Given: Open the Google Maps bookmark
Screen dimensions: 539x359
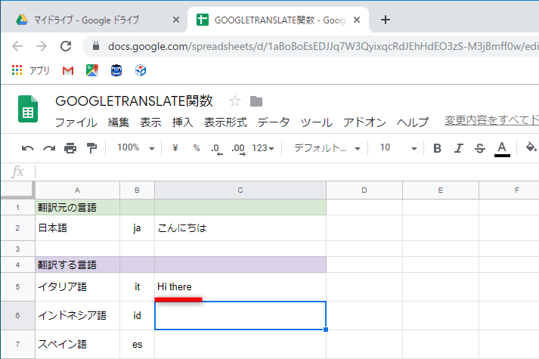Looking at the screenshot, I should coord(92,70).
